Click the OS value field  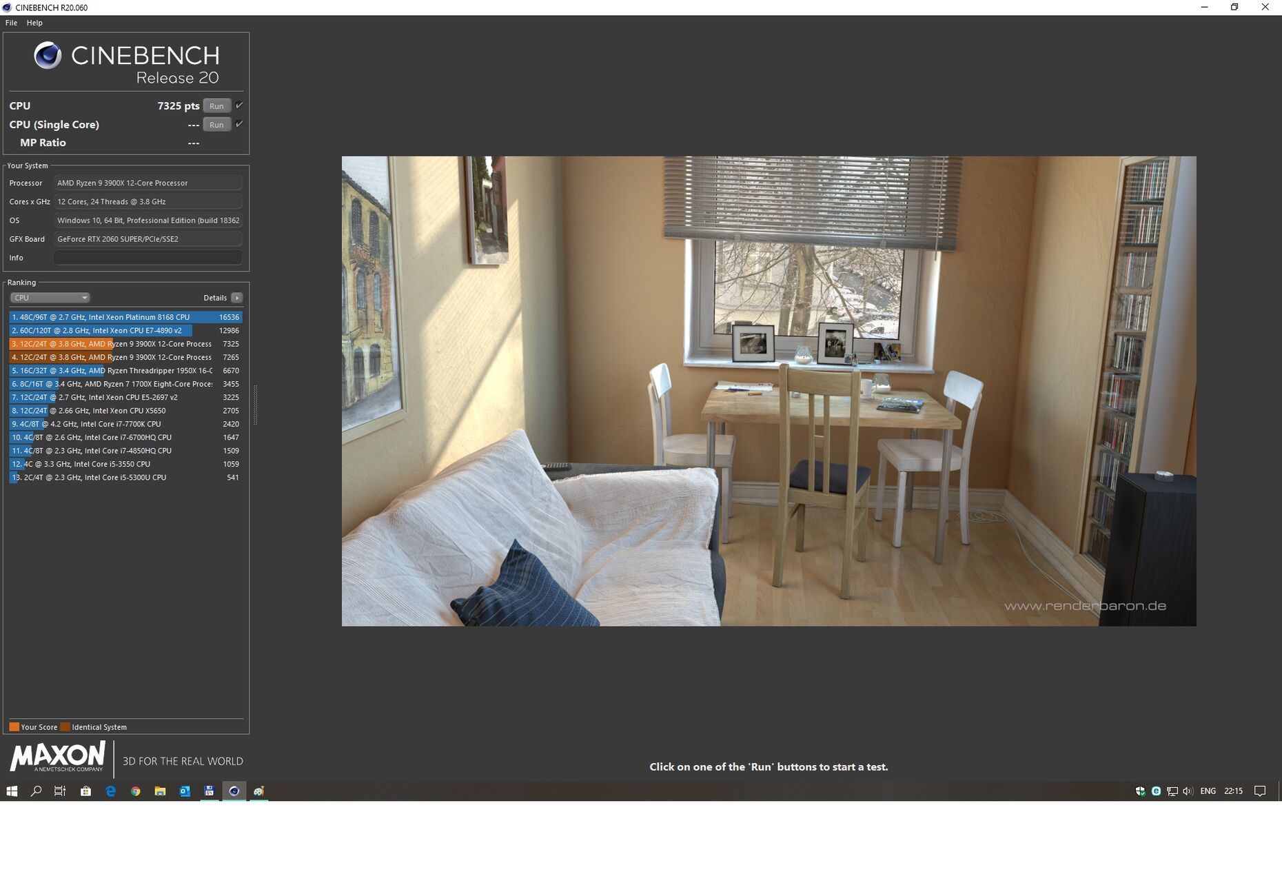point(147,221)
